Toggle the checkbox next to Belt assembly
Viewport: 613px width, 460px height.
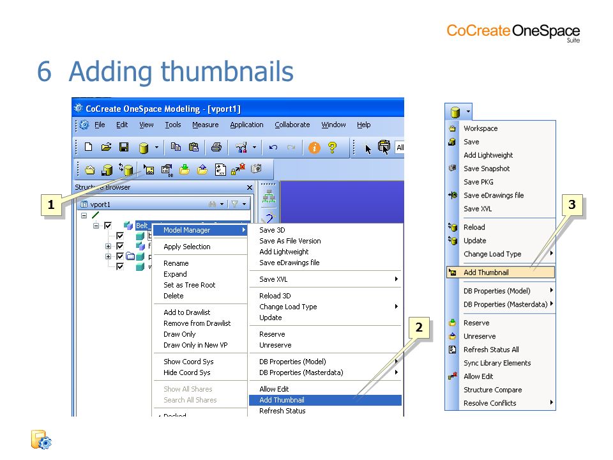(x=108, y=226)
